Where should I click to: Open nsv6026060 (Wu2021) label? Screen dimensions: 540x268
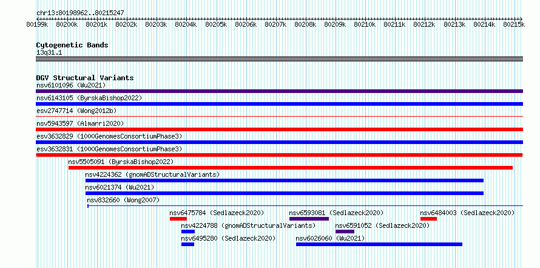(x=330, y=238)
